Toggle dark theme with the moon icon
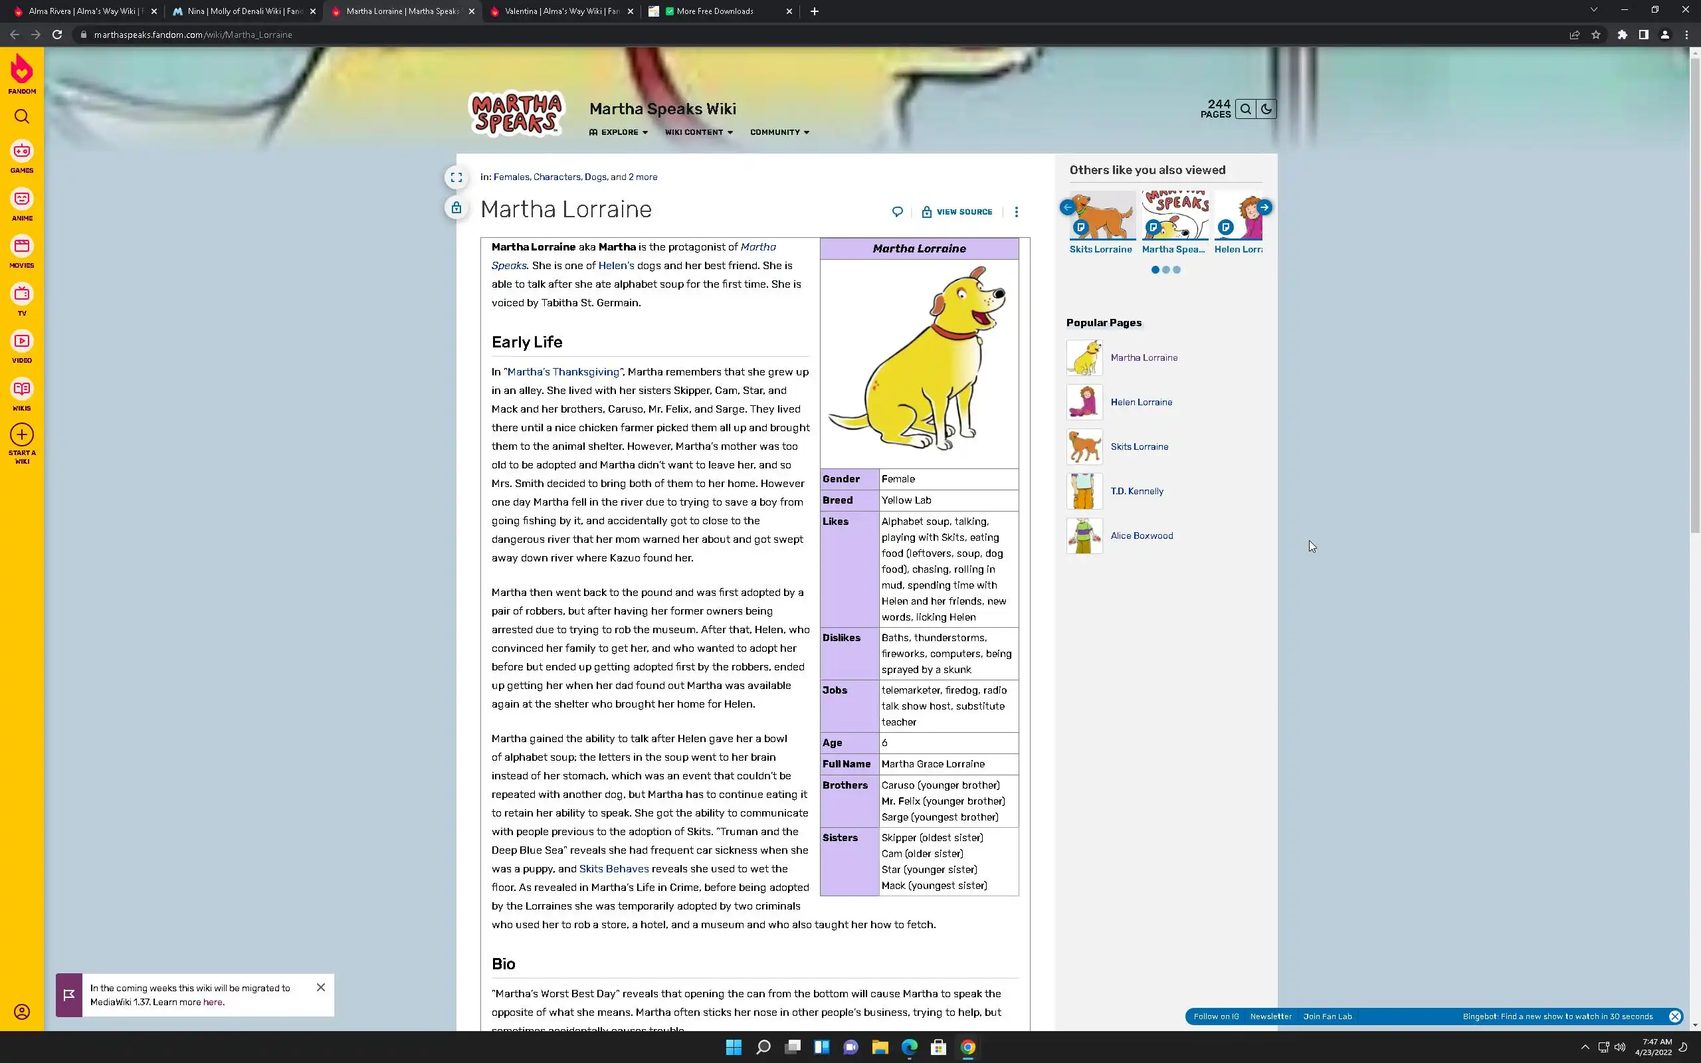Image resolution: width=1701 pixels, height=1063 pixels. tap(1266, 109)
